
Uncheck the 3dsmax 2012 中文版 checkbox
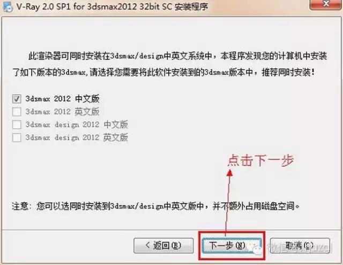point(17,99)
